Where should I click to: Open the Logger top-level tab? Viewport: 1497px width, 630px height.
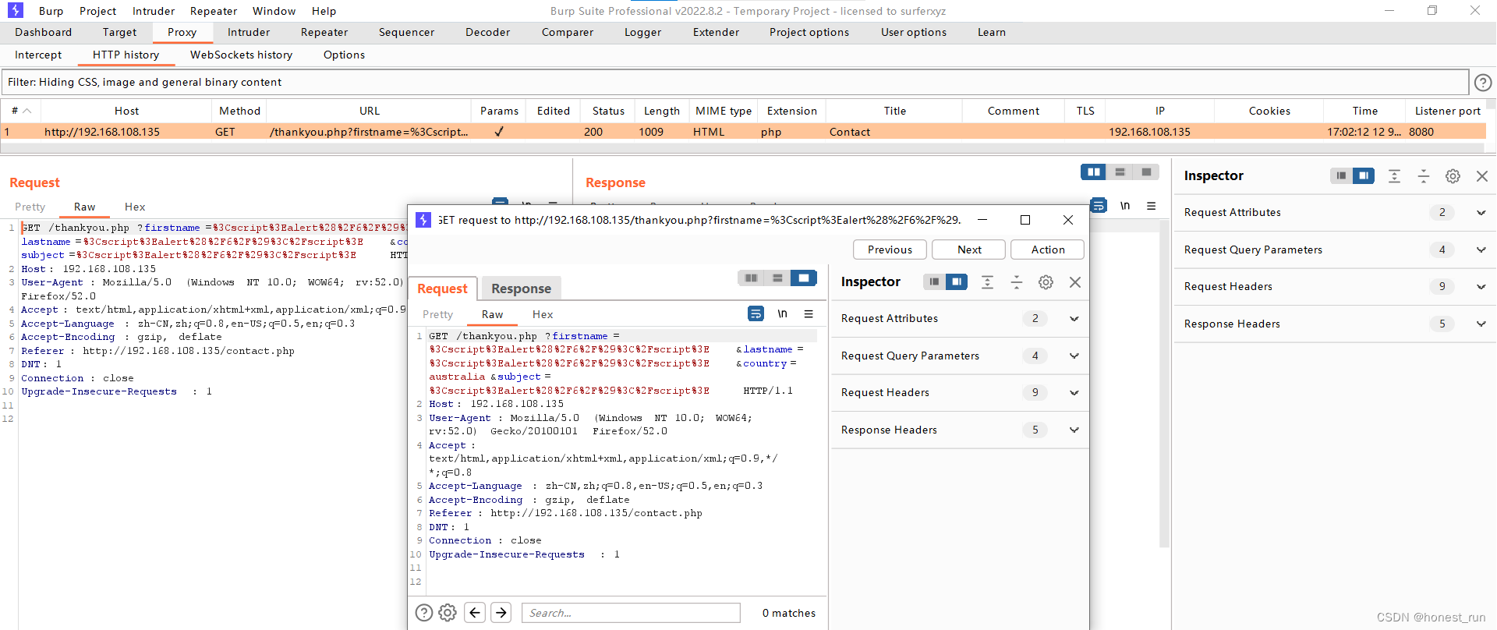point(642,32)
